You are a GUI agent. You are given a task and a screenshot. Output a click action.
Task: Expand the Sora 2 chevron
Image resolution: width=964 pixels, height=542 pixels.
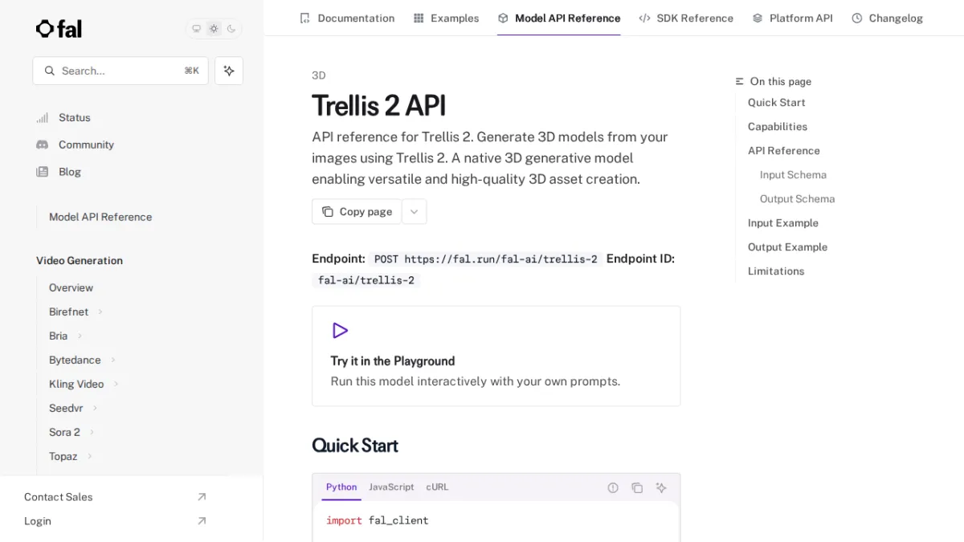pyautogui.click(x=92, y=432)
